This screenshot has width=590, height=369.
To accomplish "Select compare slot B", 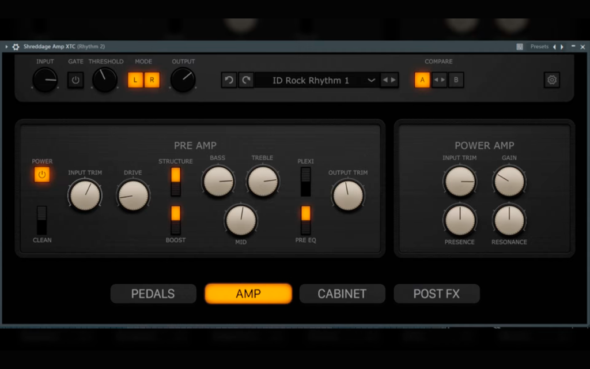I will pos(456,80).
